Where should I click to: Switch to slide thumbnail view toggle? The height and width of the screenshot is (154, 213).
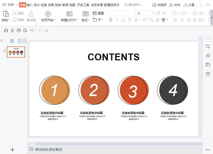tap(22, 41)
